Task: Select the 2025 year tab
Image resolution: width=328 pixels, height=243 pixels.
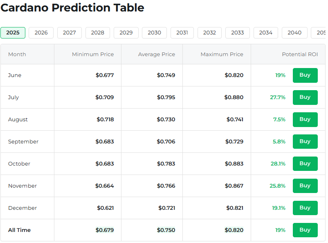Action: point(13,33)
